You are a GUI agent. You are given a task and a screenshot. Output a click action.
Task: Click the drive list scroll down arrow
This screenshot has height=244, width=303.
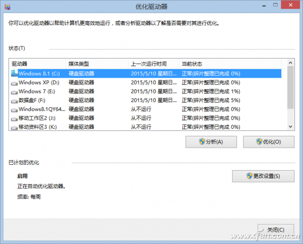(290, 127)
